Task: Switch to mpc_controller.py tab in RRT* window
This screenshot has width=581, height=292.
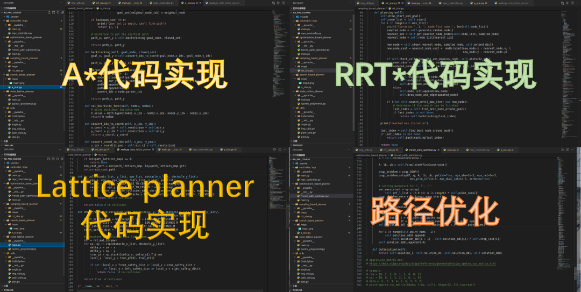Action: coord(453,3)
